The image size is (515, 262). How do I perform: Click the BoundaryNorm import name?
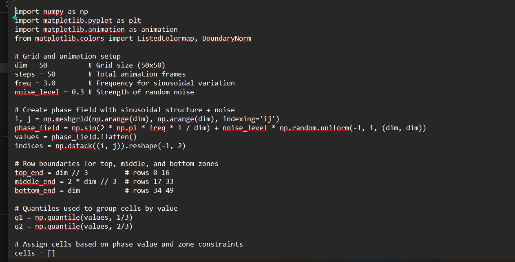(x=226, y=38)
